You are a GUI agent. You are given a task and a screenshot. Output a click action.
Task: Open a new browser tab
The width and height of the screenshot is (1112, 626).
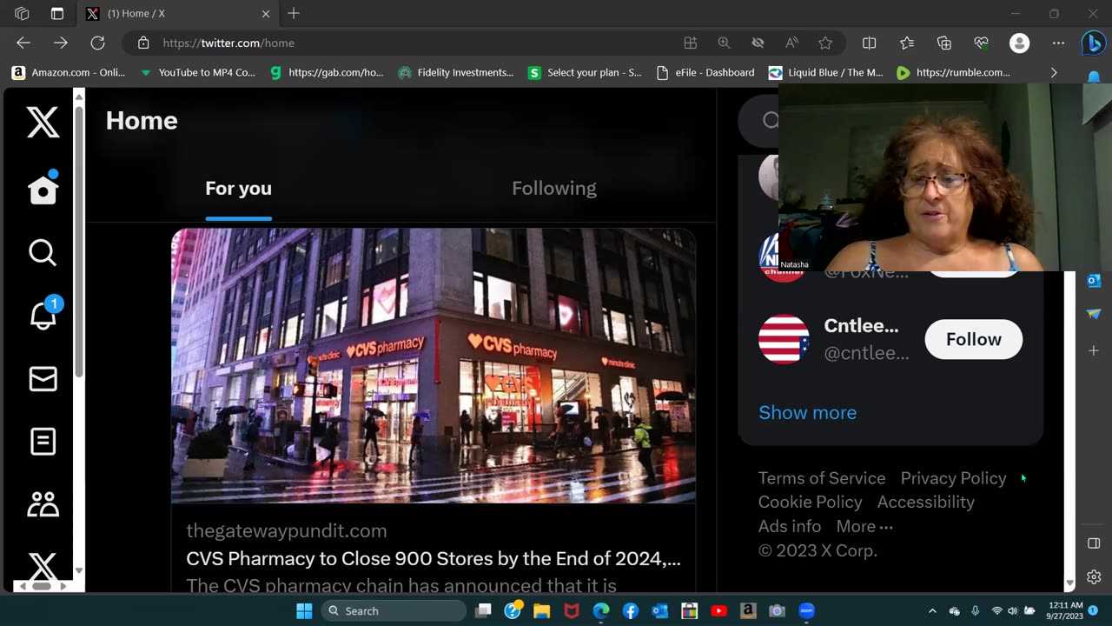point(294,13)
